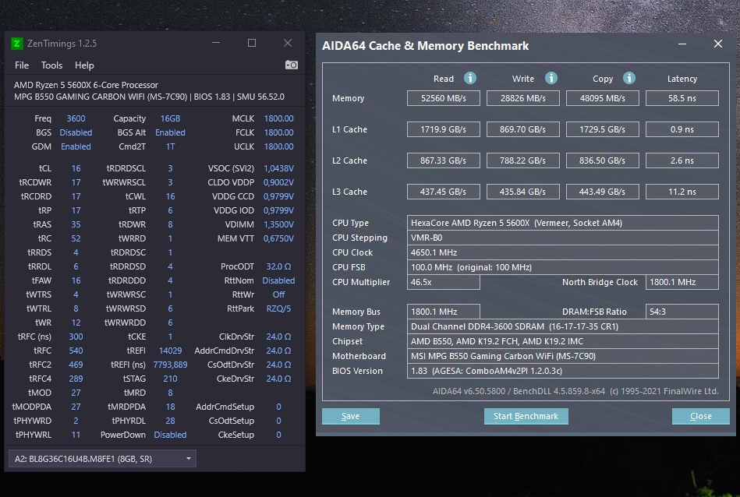
Task: Click the Chipset AMD B550 field
Action: 562,341
